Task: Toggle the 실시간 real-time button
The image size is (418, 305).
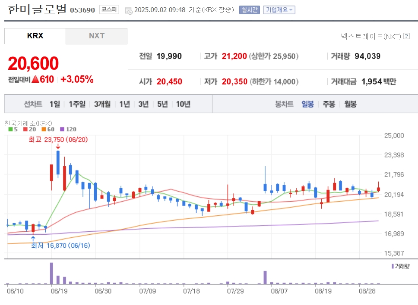Action: tap(250, 10)
